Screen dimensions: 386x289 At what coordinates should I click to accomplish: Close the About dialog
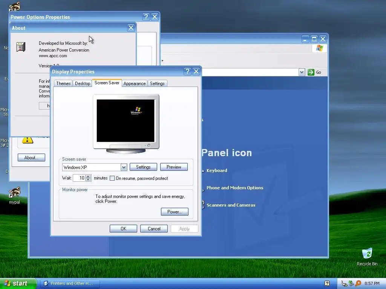click(131, 28)
